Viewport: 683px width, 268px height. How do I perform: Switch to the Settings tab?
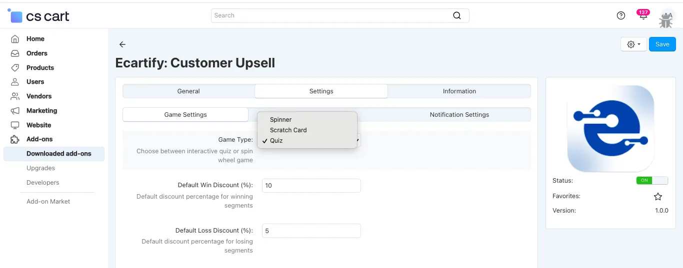(x=321, y=91)
